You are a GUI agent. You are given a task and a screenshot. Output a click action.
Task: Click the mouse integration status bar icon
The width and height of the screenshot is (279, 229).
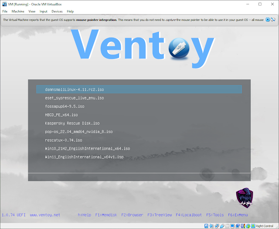tap(248, 226)
